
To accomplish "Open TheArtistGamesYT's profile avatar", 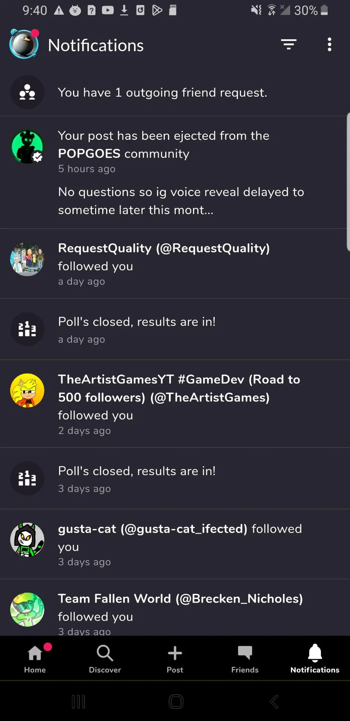I will coord(27,390).
